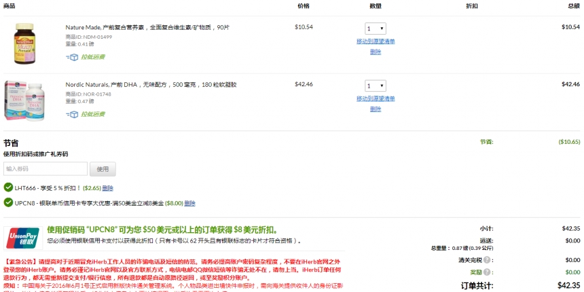
Task: Move Nature Made item to wish list
Action: coord(376,41)
